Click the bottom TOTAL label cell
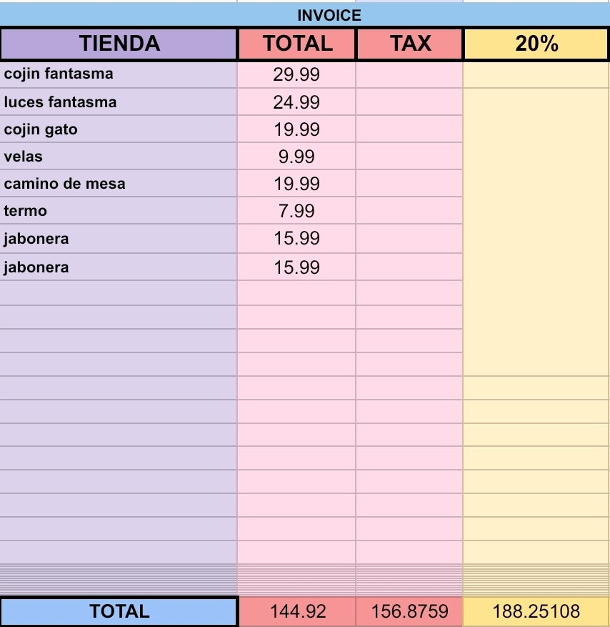The image size is (610, 627). [x=119, y=611]
